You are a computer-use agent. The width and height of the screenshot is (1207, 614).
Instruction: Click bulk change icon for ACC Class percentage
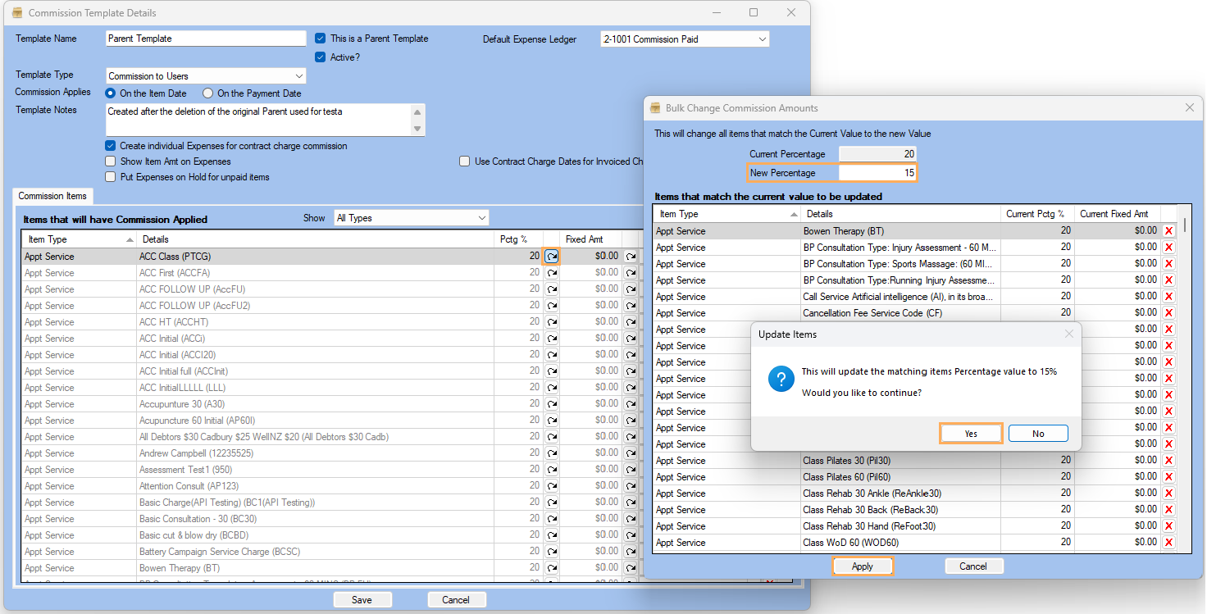(552, 257)
